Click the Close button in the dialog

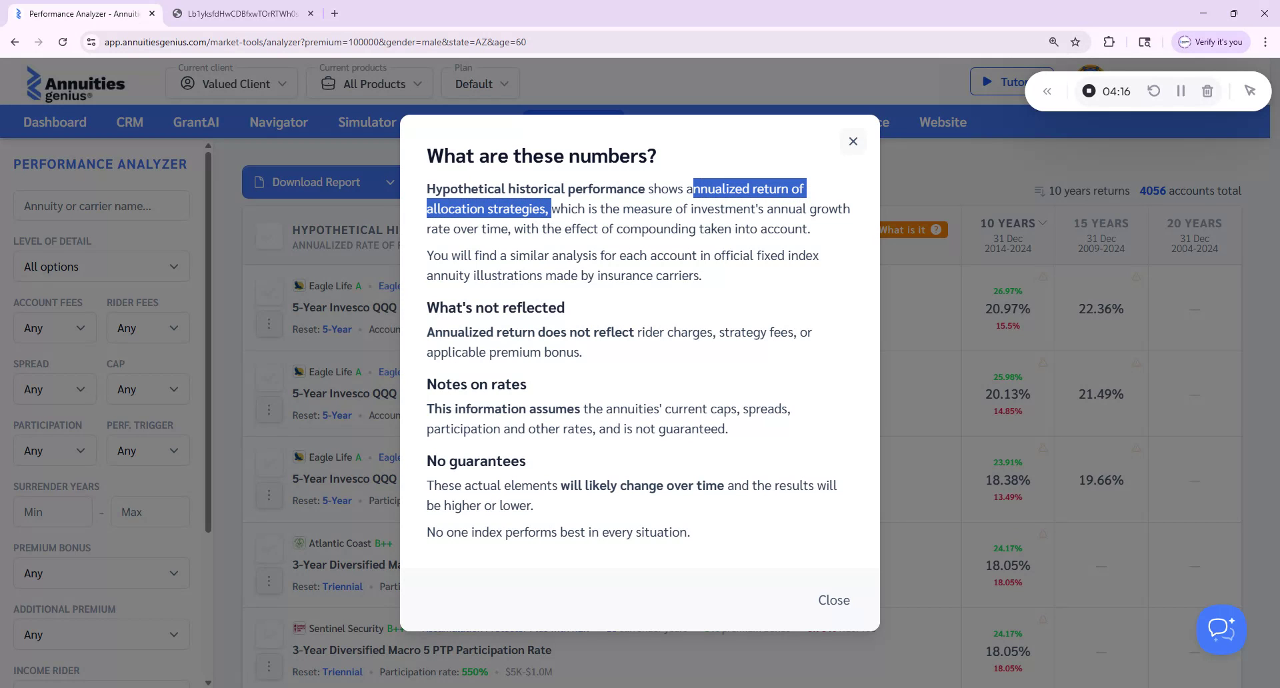834,600
